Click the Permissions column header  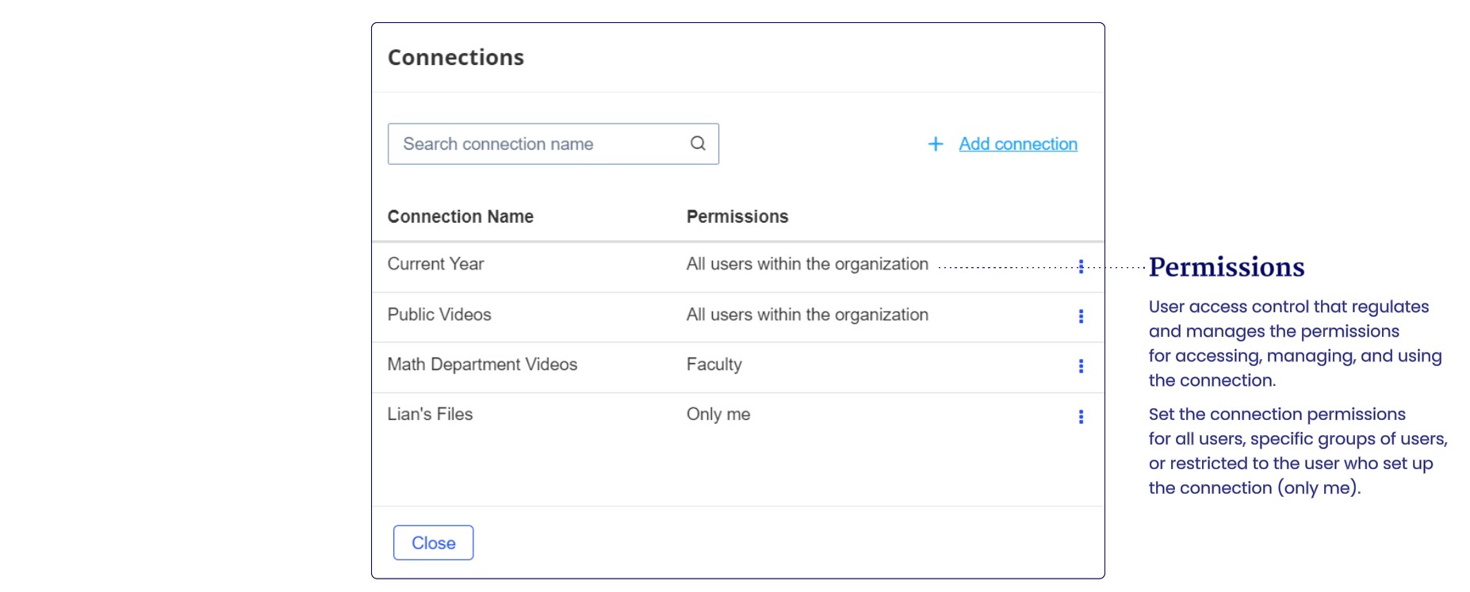click(x=737, y=216)
